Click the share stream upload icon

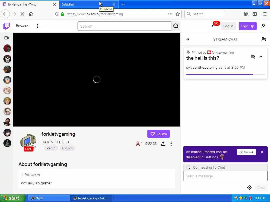click(x=163, y=144)
